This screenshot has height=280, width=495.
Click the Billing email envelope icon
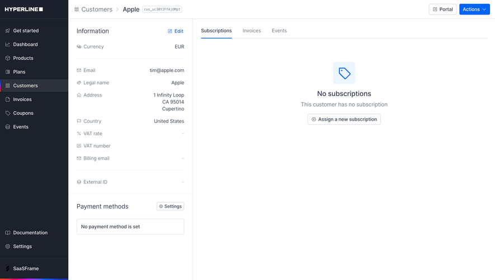click(x=79, y=158)
